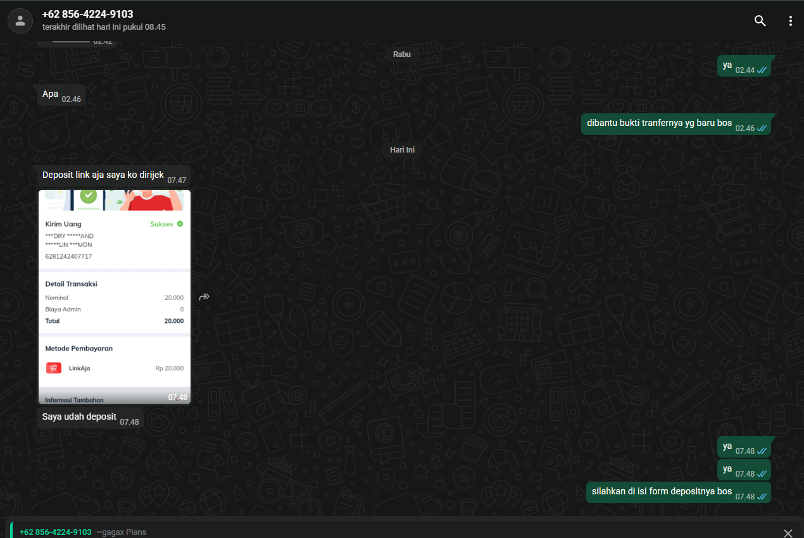Close the reply preview bar
The height and width of the screenshot is (538, 804).
click(x=788, y=533)
